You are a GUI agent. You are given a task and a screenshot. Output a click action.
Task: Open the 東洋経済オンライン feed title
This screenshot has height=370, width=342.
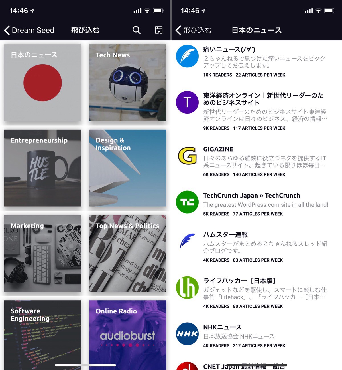pyautogui.click(x=263, y=99)
